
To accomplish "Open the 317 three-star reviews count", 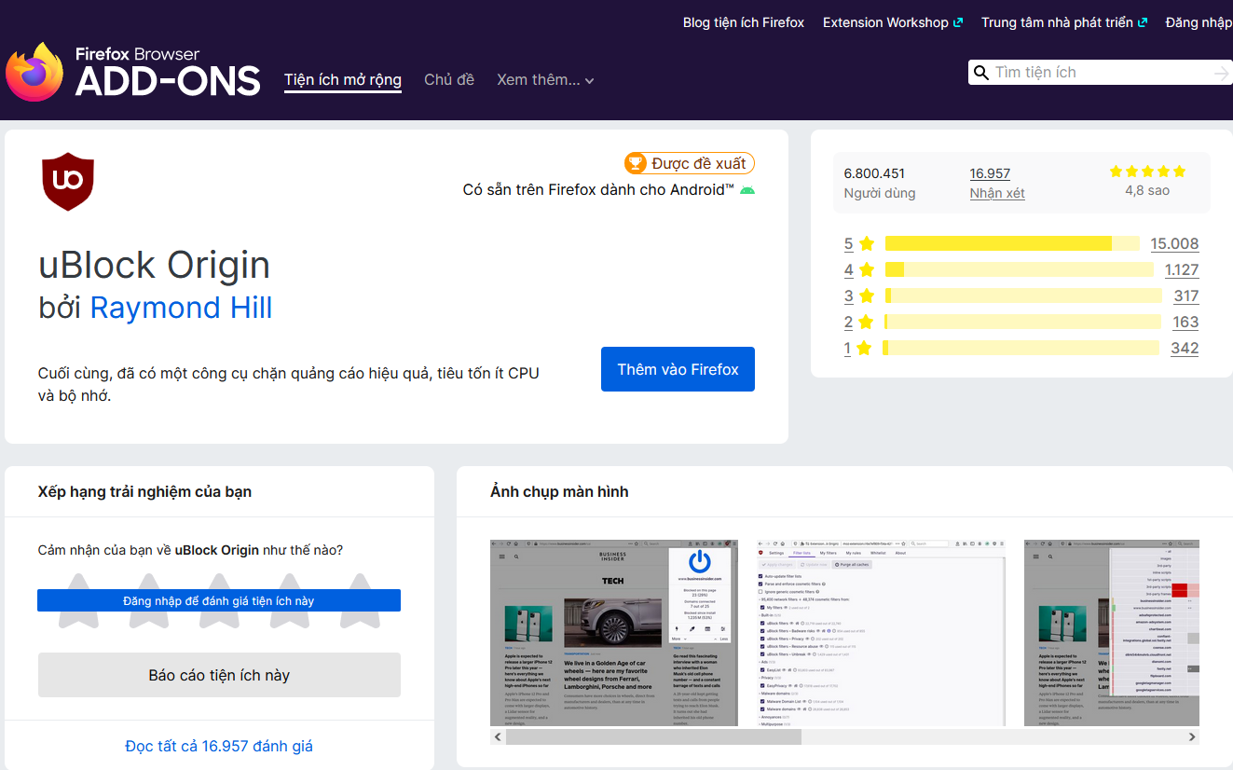I will (1186, 296).
